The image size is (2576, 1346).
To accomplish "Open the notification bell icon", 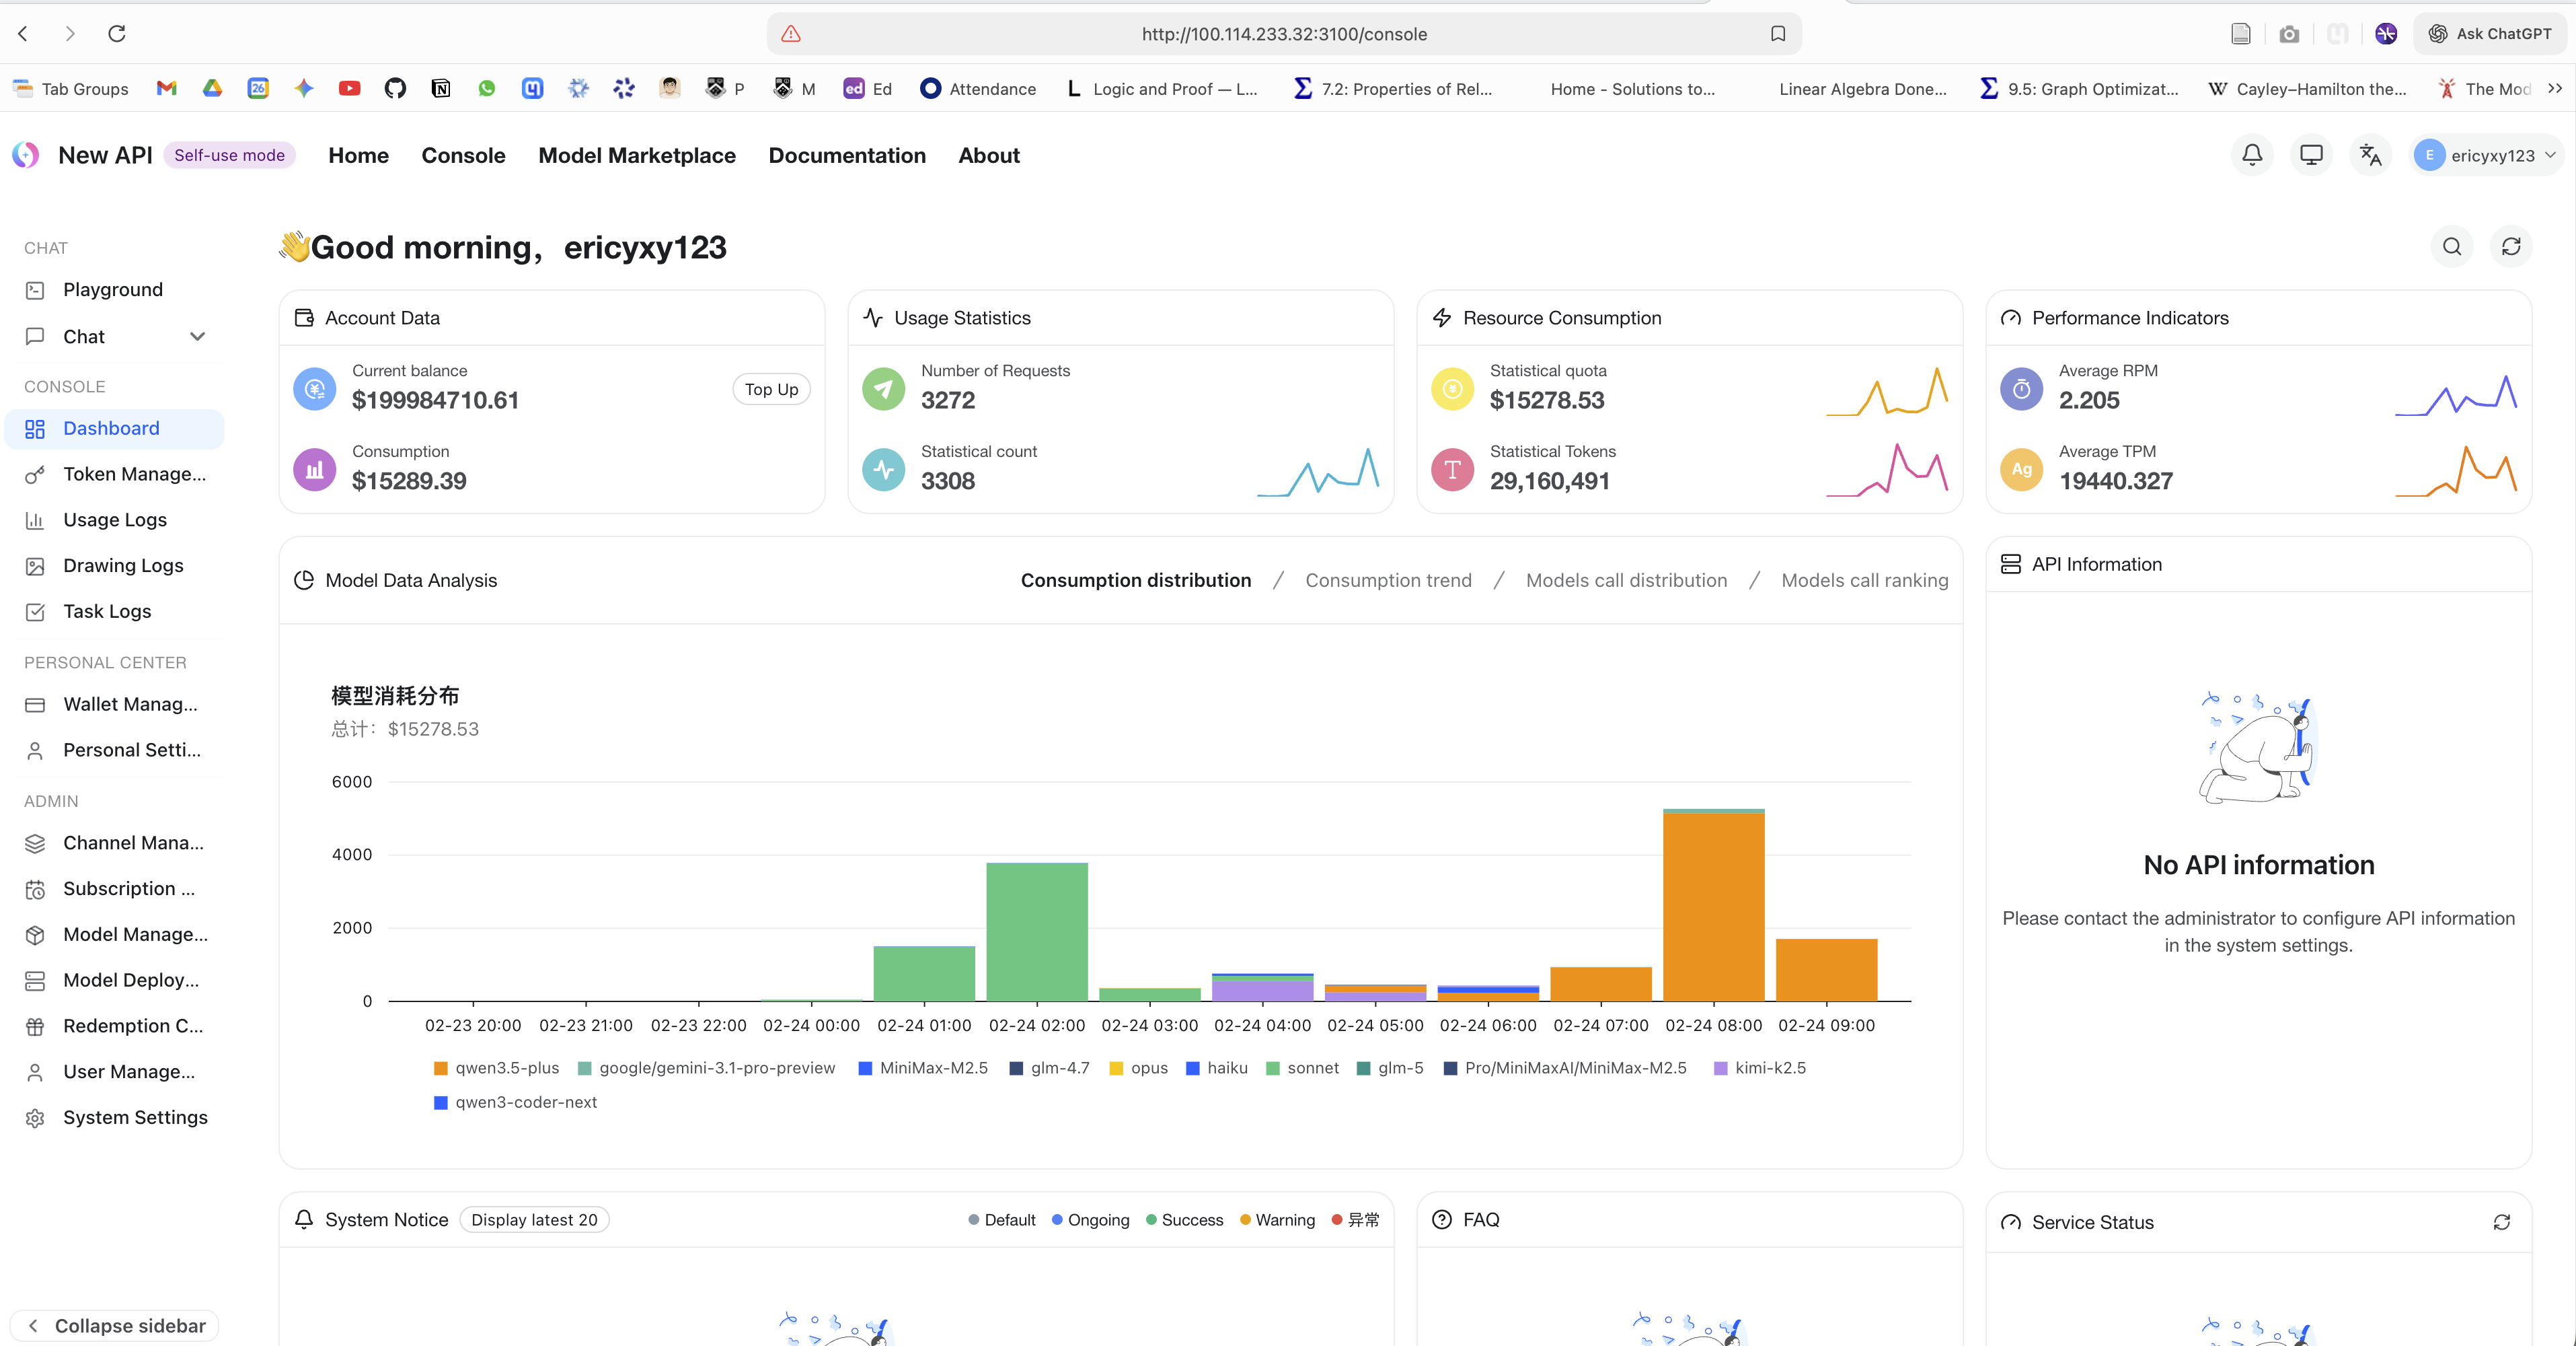I will [x=2252, y=155].
